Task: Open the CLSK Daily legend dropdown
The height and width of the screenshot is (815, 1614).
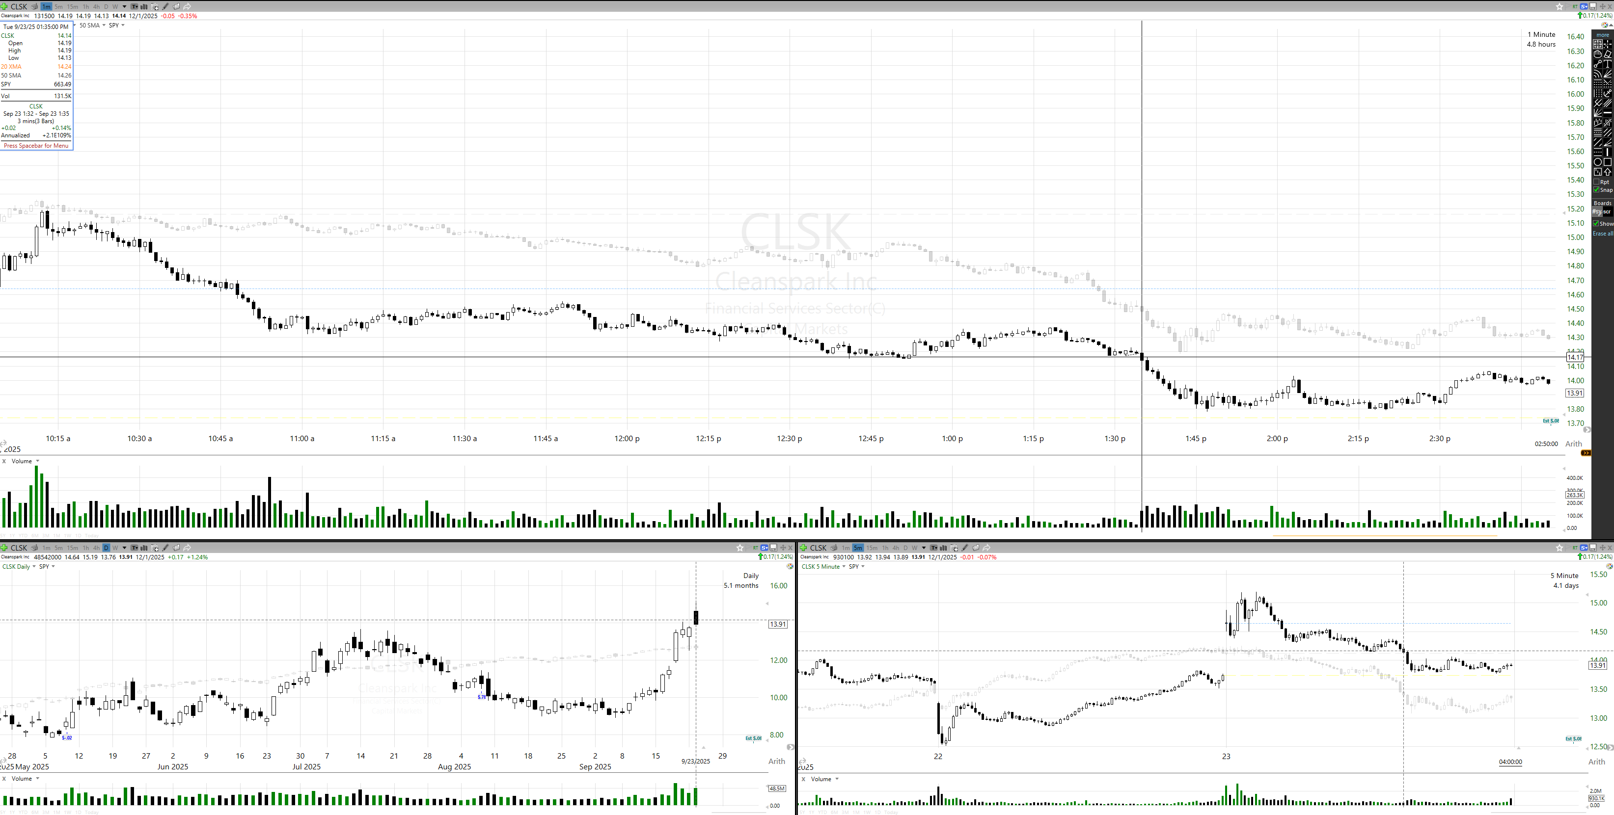Action: tap(34, 567)
